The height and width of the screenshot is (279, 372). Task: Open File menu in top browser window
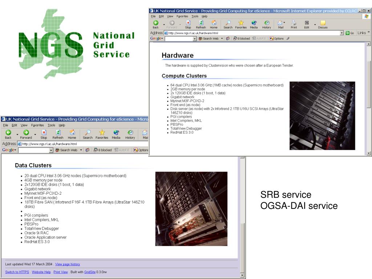(x=153, y=16)
